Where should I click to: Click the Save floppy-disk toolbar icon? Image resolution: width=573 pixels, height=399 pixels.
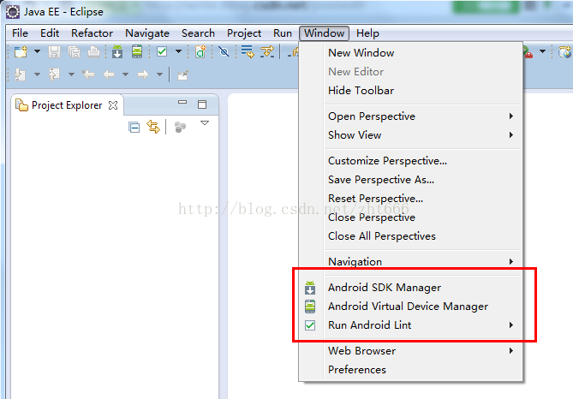tap(54, 52)
